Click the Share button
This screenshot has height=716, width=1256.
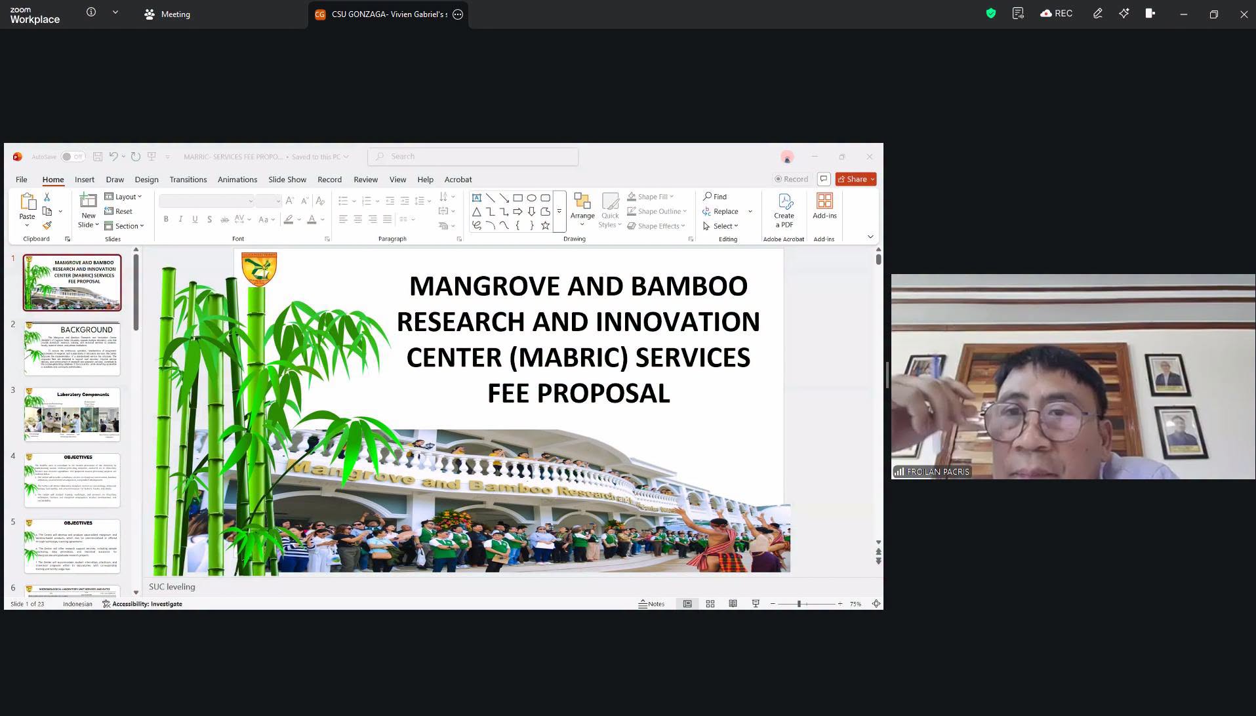pyautogui.click(x=856, y=179)
